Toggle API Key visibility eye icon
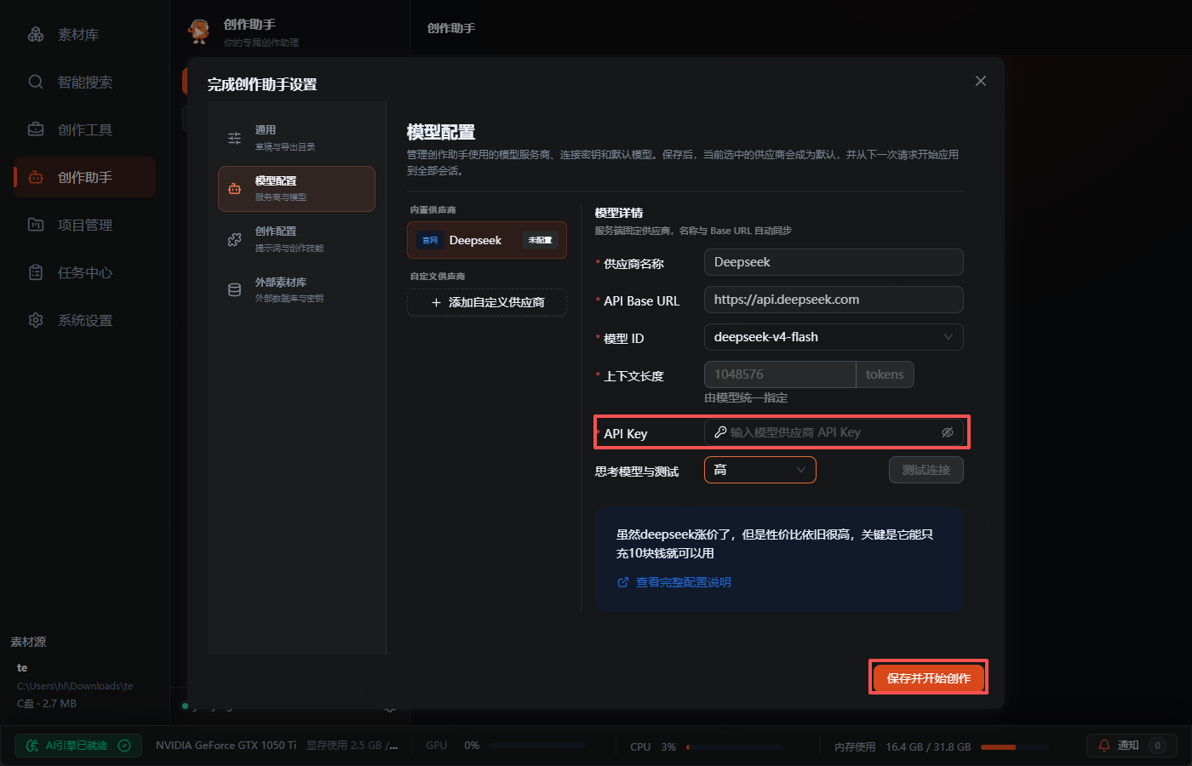Image resolution: width=1192 pixels, height=766 pixels. point(948,432)
